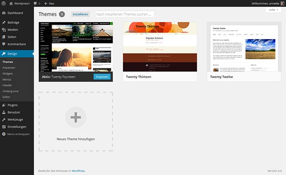Click the blue Anpassen button on Twenty Fourteen
The image size is (286, 175).
(102, 77)
